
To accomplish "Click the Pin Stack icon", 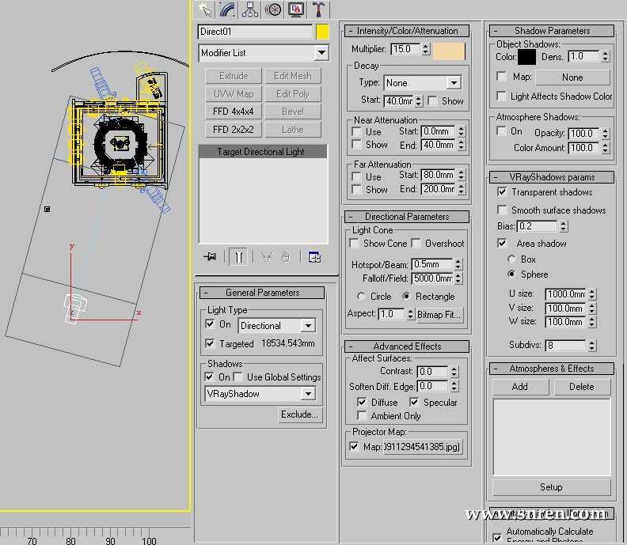I will point(210,257).
